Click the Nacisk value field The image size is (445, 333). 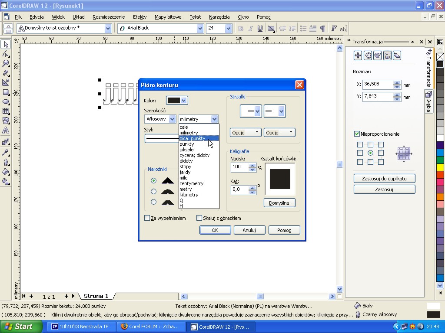[x=239, y=166]
